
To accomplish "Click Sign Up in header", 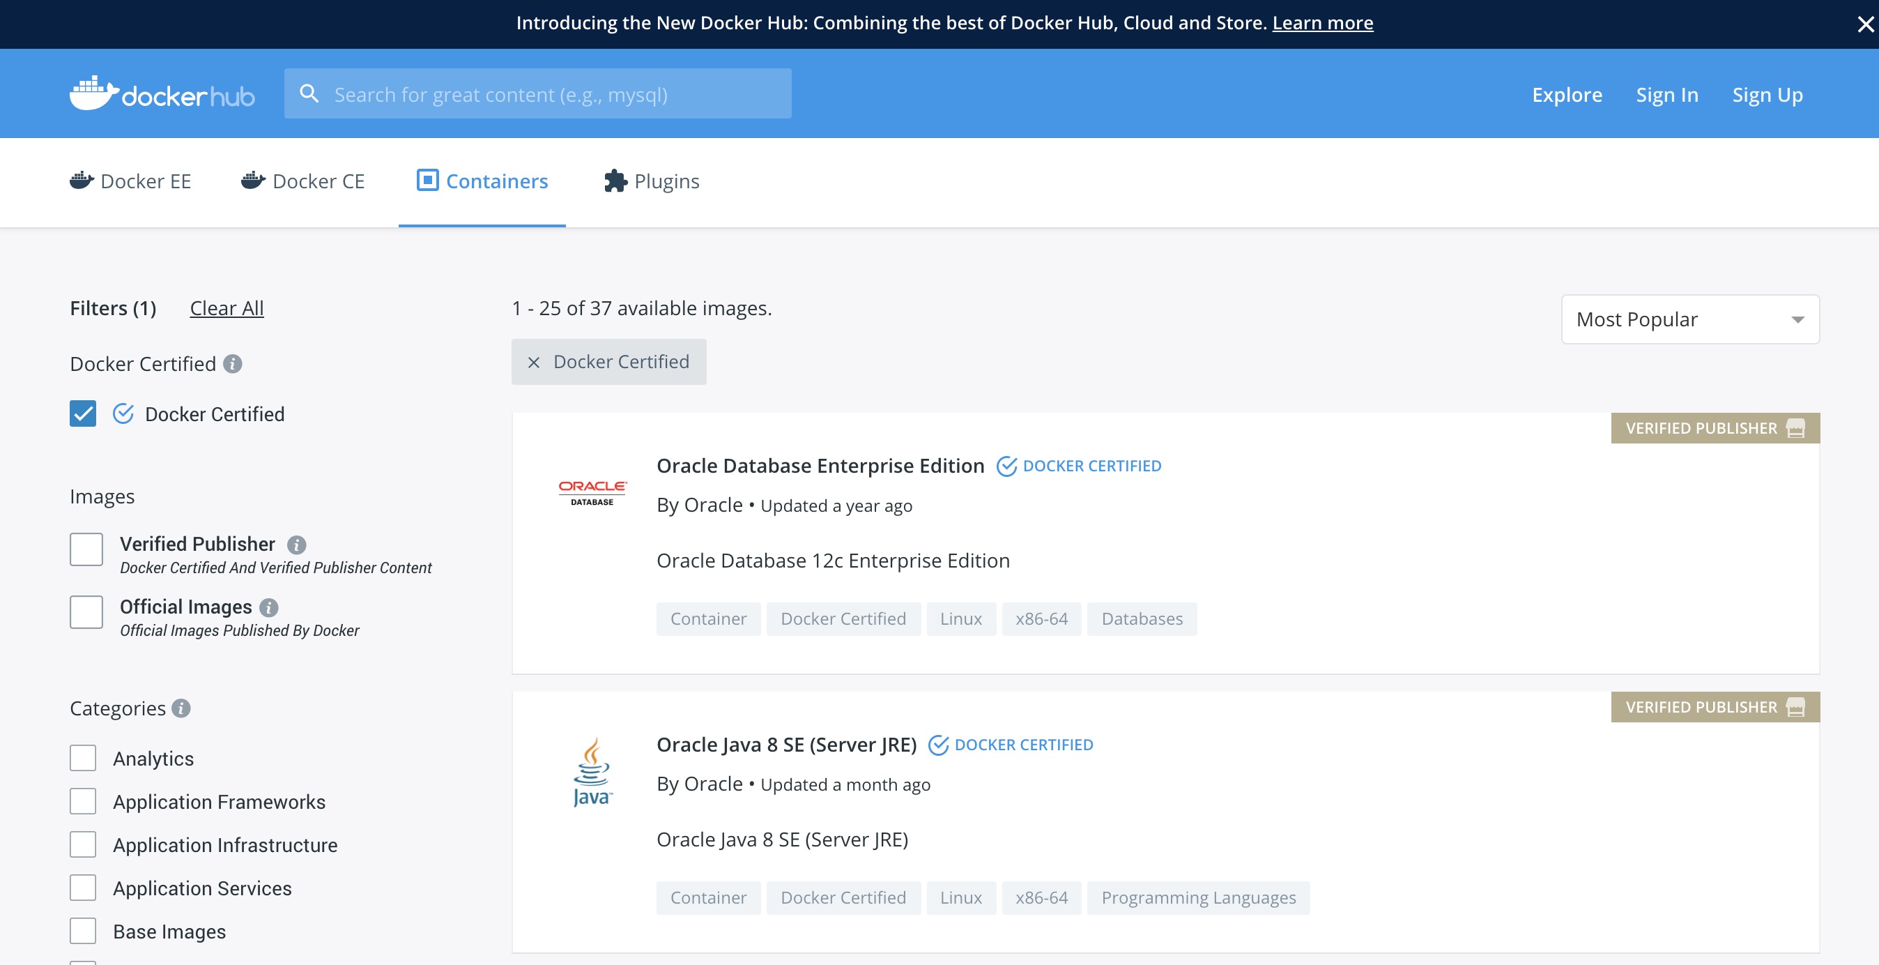I will tap(1767, 94).
